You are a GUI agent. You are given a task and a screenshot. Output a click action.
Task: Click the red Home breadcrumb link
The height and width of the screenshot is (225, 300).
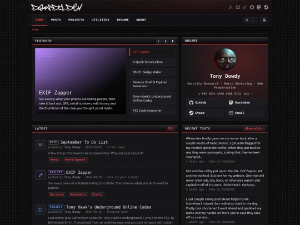click(x=35, y=29)
